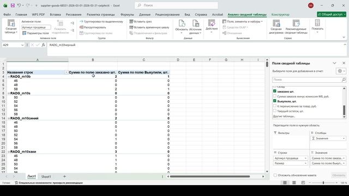Switch to the Главная tab
Image resolution: width=349 pixels, height=196 pixels.
pyautogui.click(x=21, y=15)
